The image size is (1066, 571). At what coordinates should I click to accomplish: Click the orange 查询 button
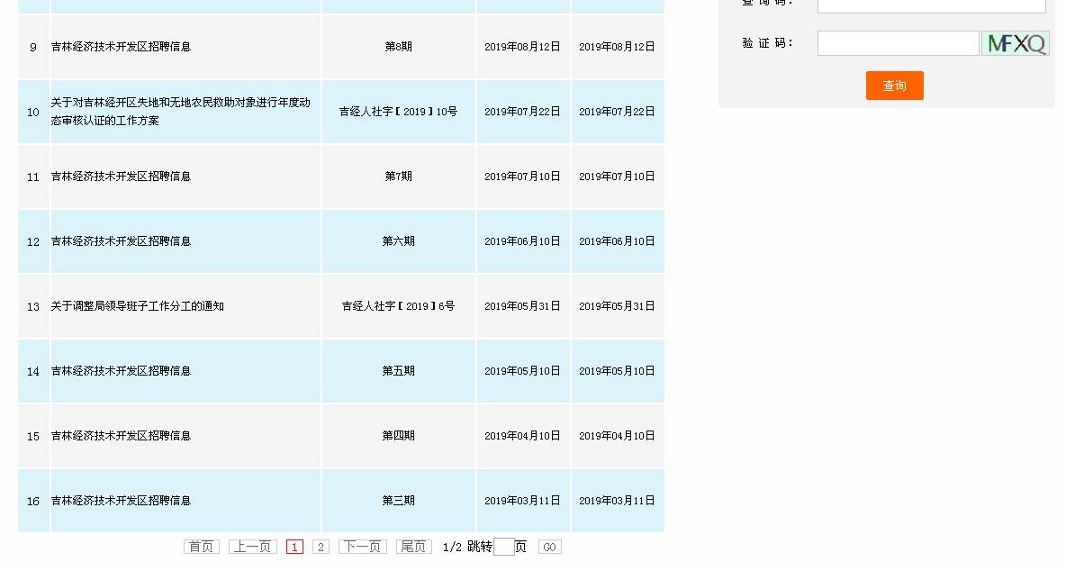(x=894, y=86)
